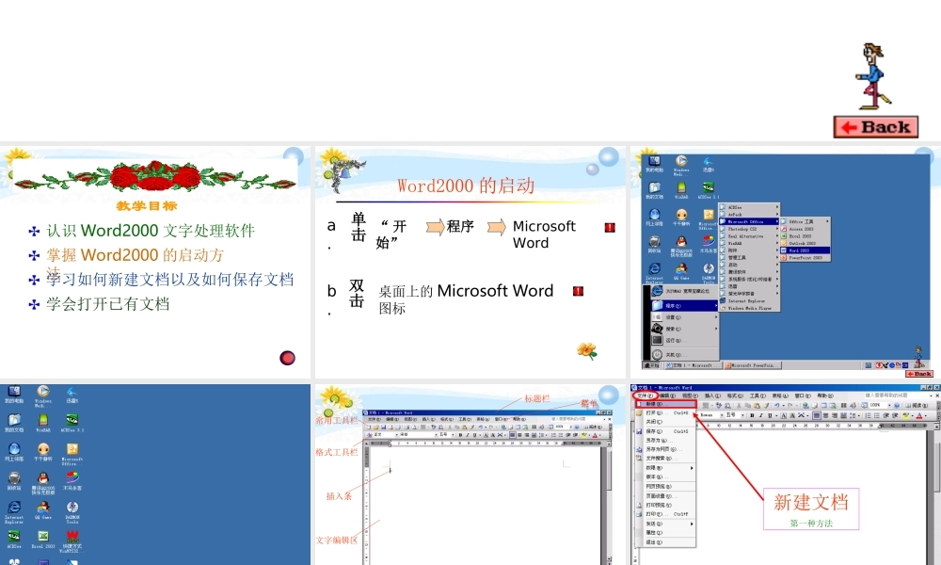
Task: Select Word 2003 in the Office submenu
Action: point(805,250)
